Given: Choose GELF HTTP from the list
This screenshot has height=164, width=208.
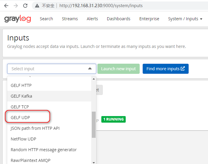Looking at the screenshot, I should coord(49,85).
